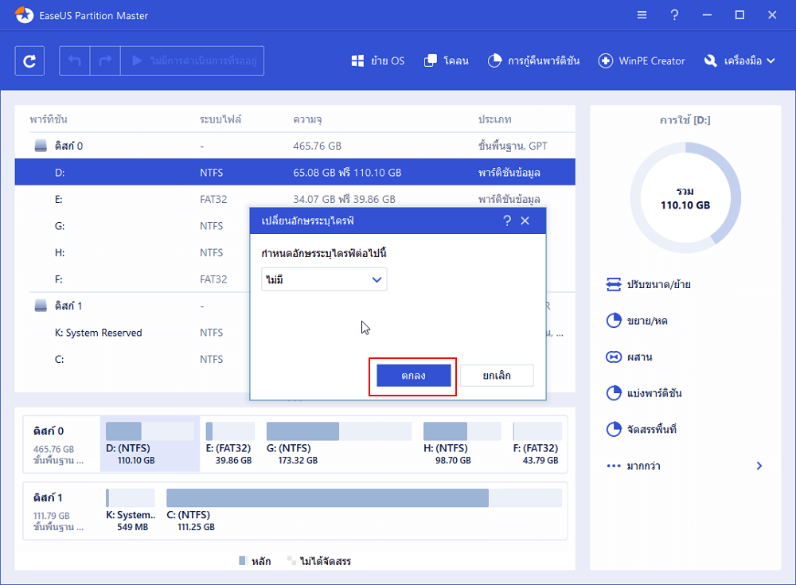Select K: System Reserved row

(x=132, y=333)
